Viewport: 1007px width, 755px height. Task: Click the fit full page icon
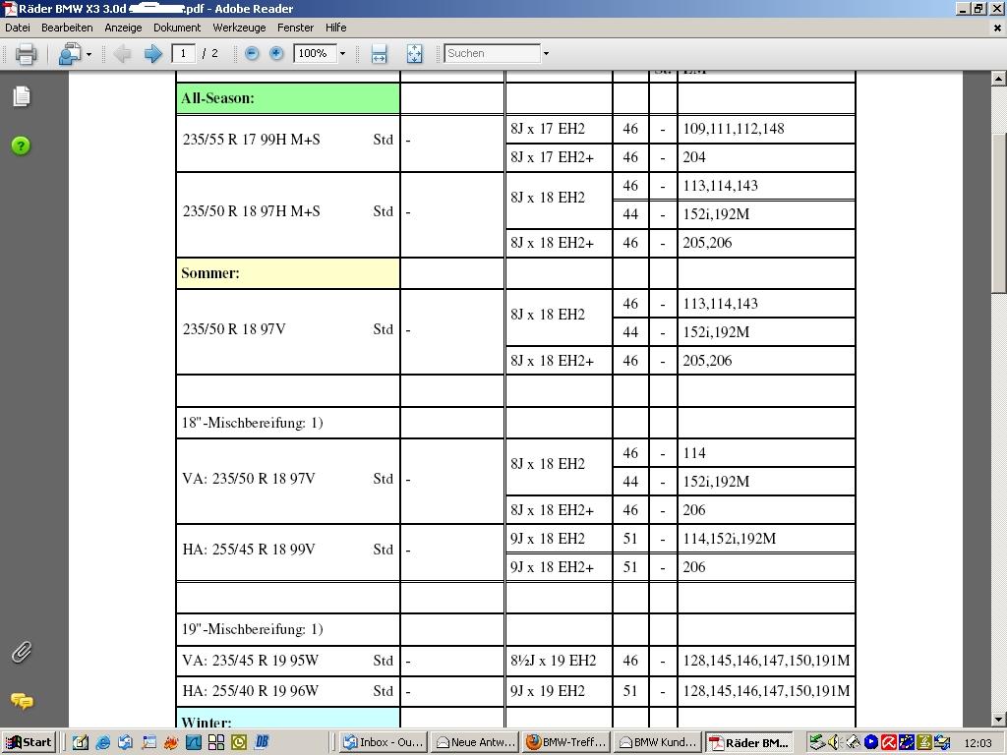coord(414,54)
